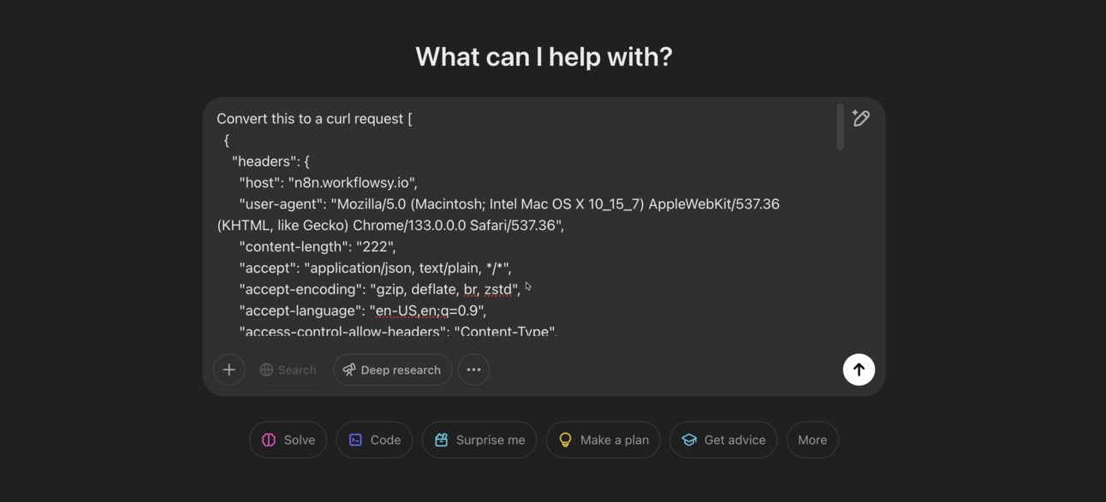Click the terminal icon on Code
Image resolution: width=1106 pixels, height=502 pixels.
pos(355,440)
